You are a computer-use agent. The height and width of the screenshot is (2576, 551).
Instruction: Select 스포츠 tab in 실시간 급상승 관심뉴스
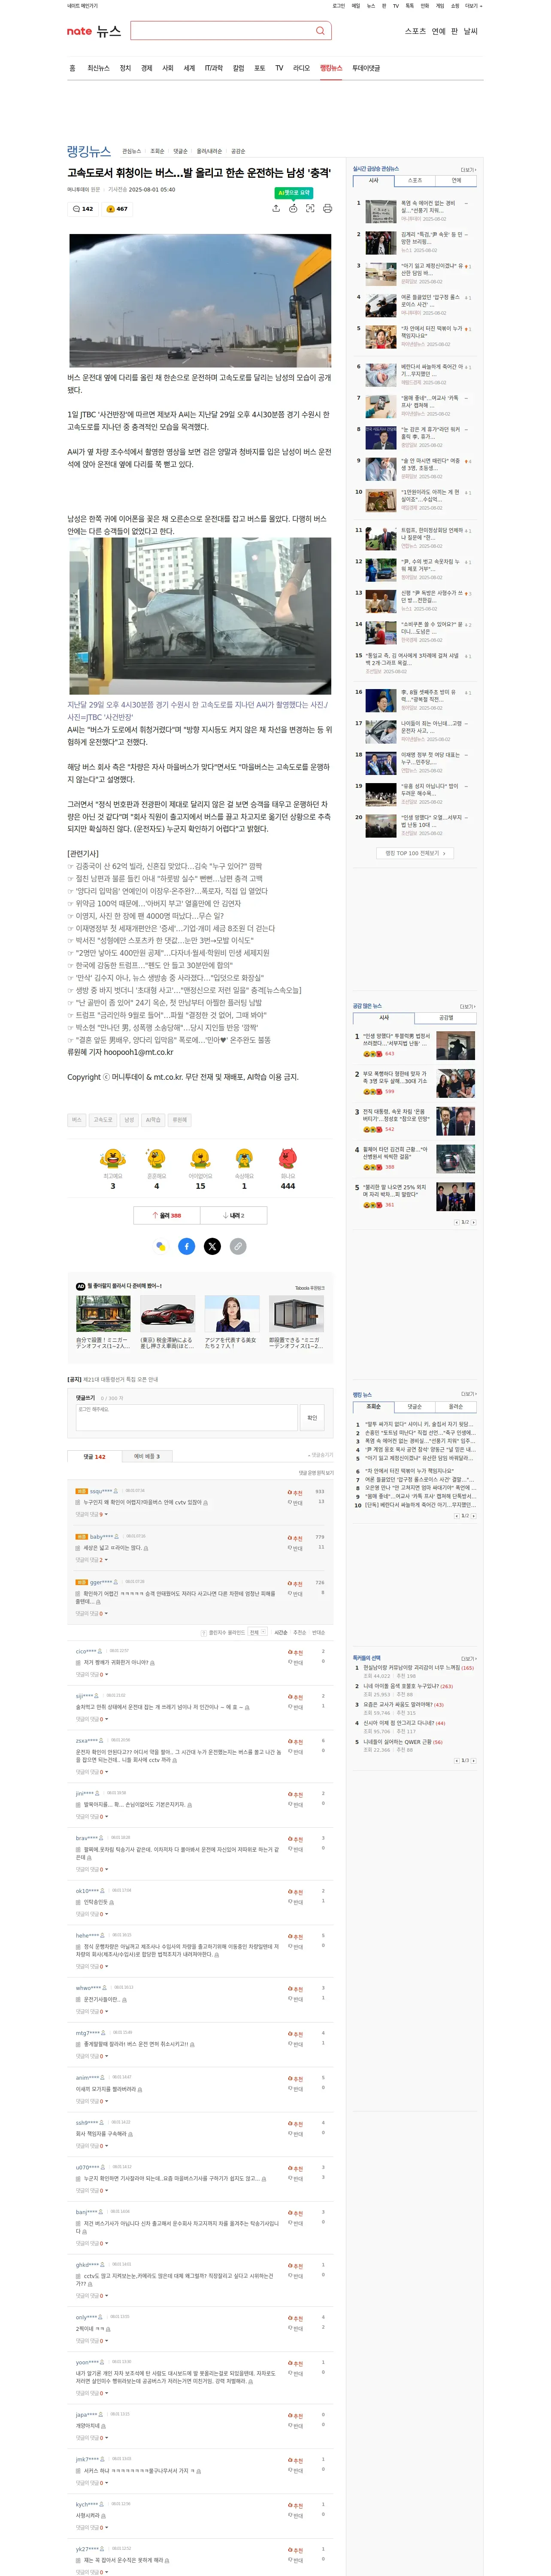[x=415, y=181]
